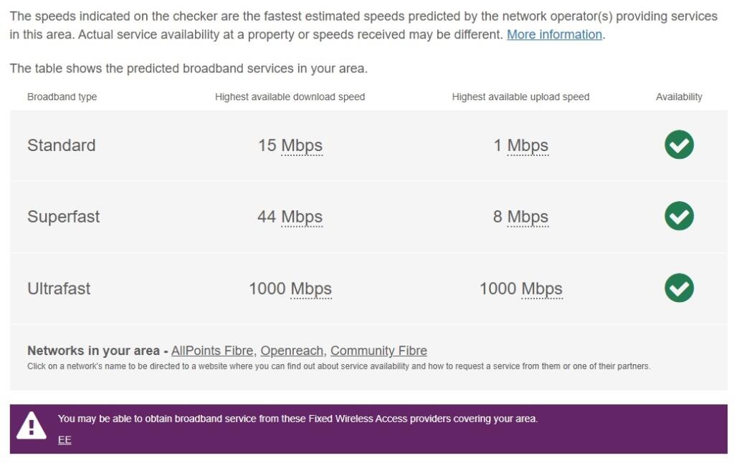
Task: Click Mbps abbreviation beside Superfast 8 upload
Action: click(528, 217)
